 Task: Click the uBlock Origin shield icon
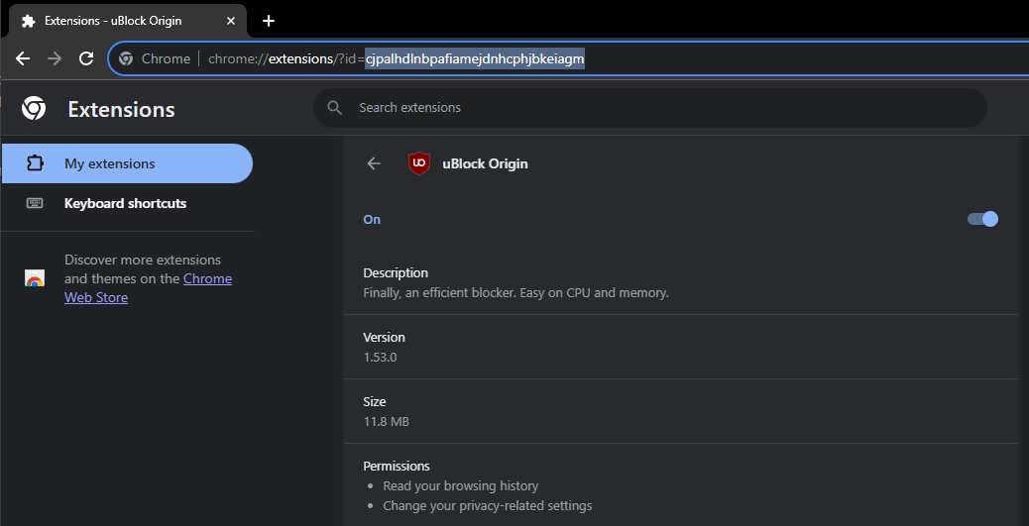click(418, 163)
